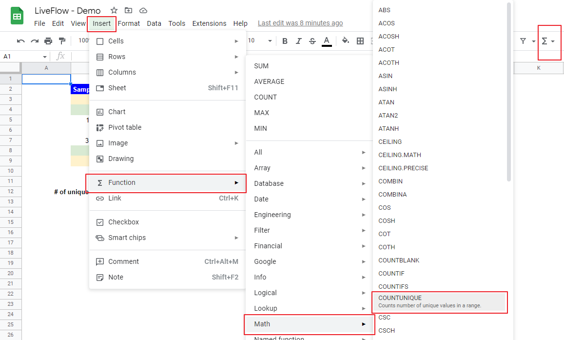Toggle strikethrough formatting
This screenshot has height=340, width=564.
point(312,41)
